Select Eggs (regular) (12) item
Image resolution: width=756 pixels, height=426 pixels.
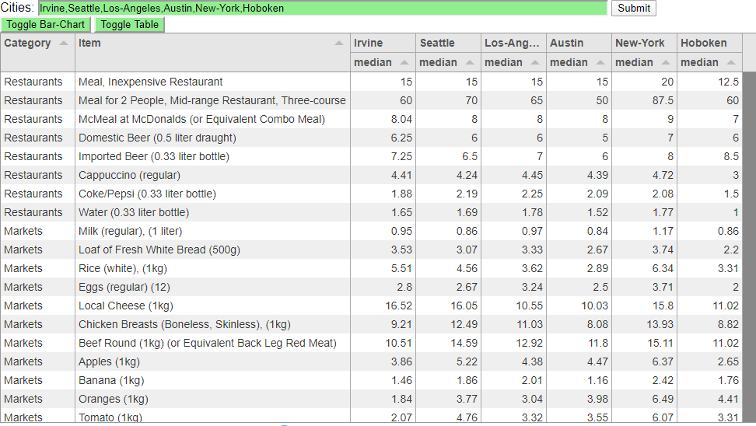(x=124, y=287)
